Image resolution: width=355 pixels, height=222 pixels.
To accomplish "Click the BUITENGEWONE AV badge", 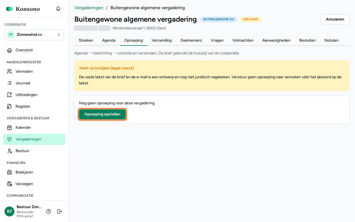I will click(x=219, y=19).
